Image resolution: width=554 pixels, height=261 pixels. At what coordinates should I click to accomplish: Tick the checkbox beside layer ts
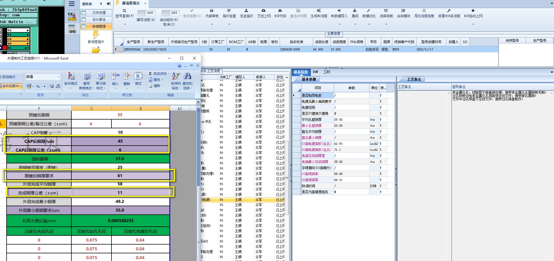pos(1,35)
